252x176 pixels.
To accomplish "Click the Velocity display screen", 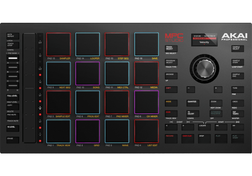I will coord(204,40).
